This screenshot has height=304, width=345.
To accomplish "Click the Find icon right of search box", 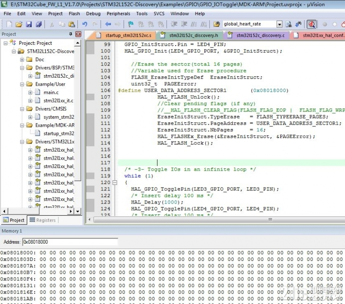I will [289, 24].
